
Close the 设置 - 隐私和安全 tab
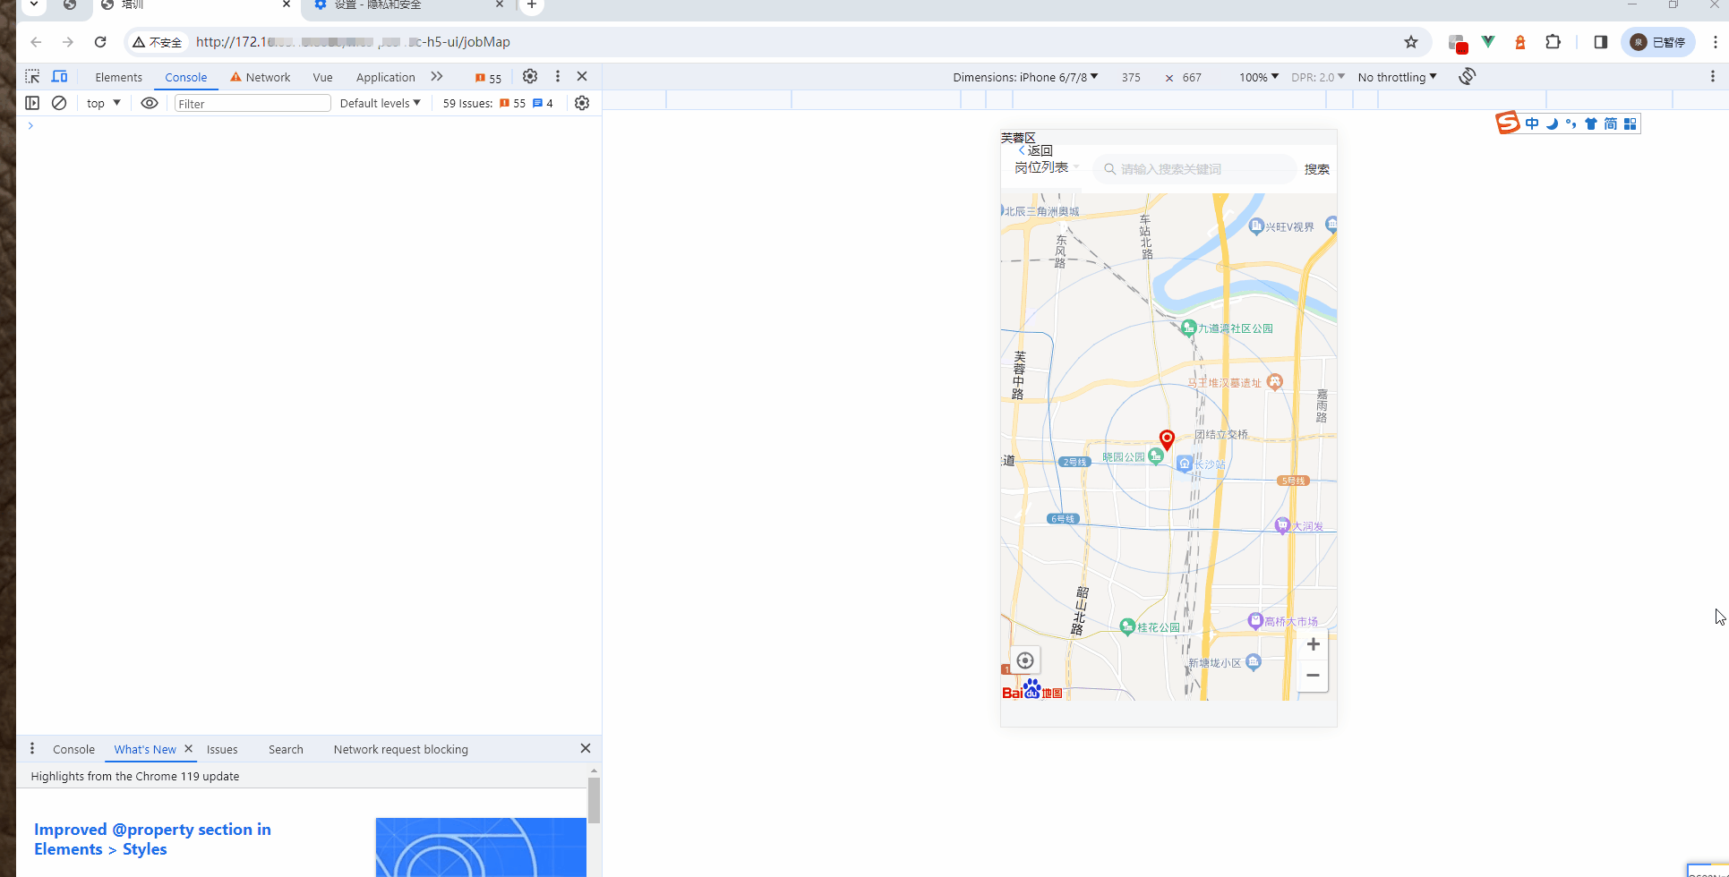(x=500, y=4)
